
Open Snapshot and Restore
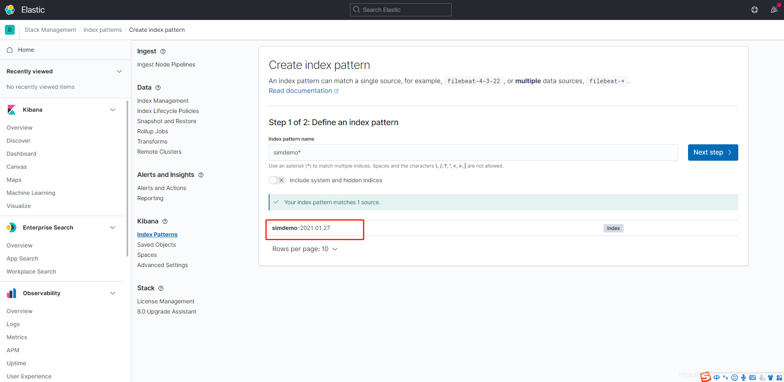coord(167,121)
